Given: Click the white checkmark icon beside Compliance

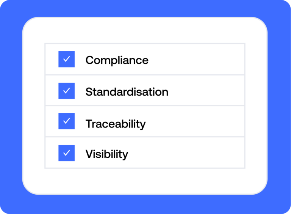Looking at the screenshot, I should pyautogui.click(x=67, y=59).
